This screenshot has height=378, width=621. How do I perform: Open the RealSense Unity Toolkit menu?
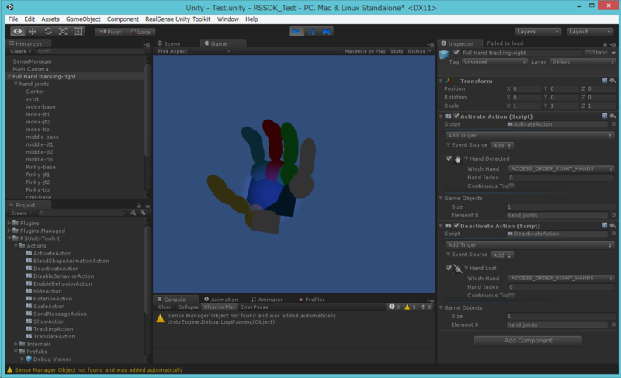tap(178, 19)
